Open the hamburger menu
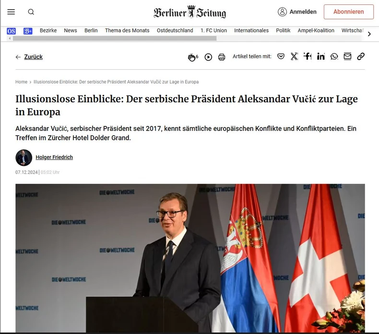Viewport: 379px width, 334px height. click(x=11, y=12)
